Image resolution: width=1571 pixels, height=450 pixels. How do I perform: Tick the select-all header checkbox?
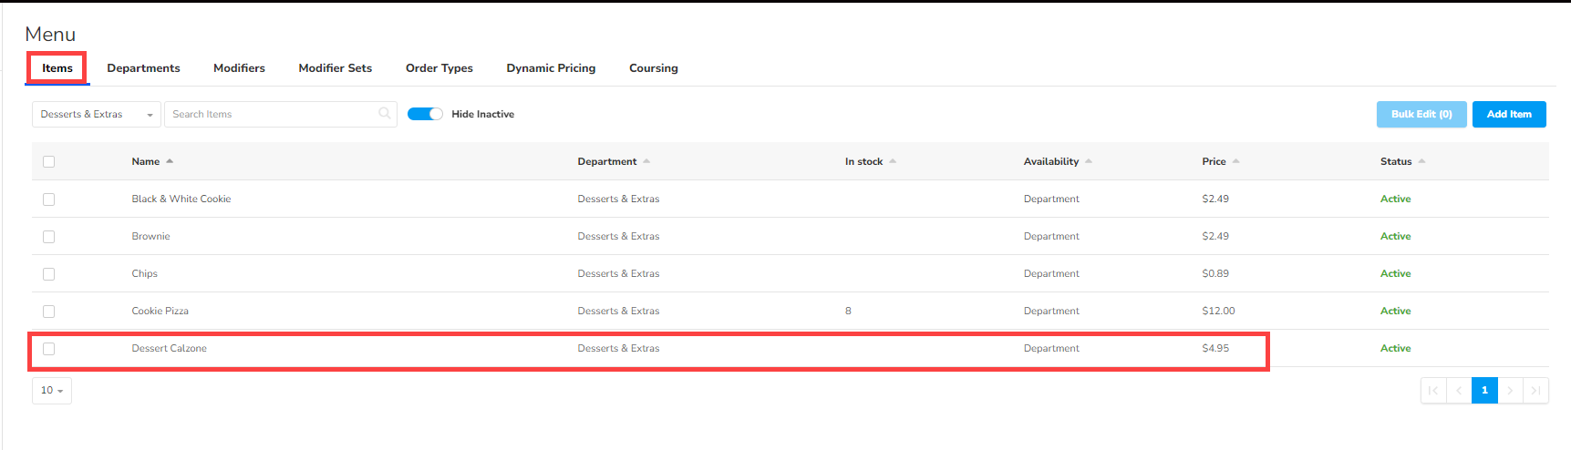pyautogui.click(x=49, y=162)
